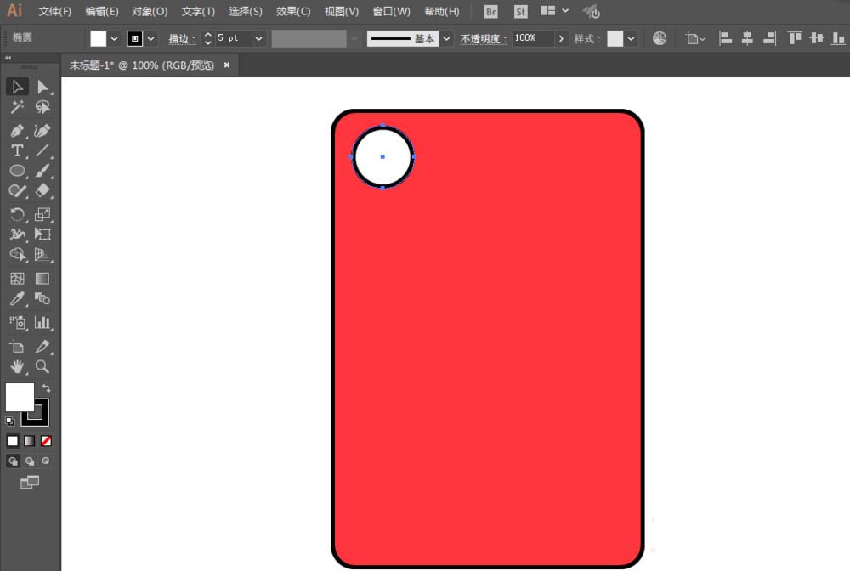Image resolution: width=850 pixels, height=571 pixels.
Task: Collapse toolbar with double-arrow
Action: (x=8, y=58)
